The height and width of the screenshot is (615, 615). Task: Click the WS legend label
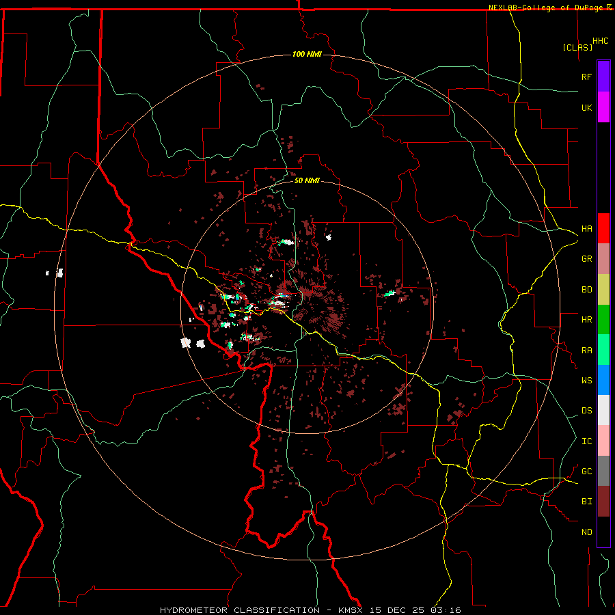[x=586, y=380]
